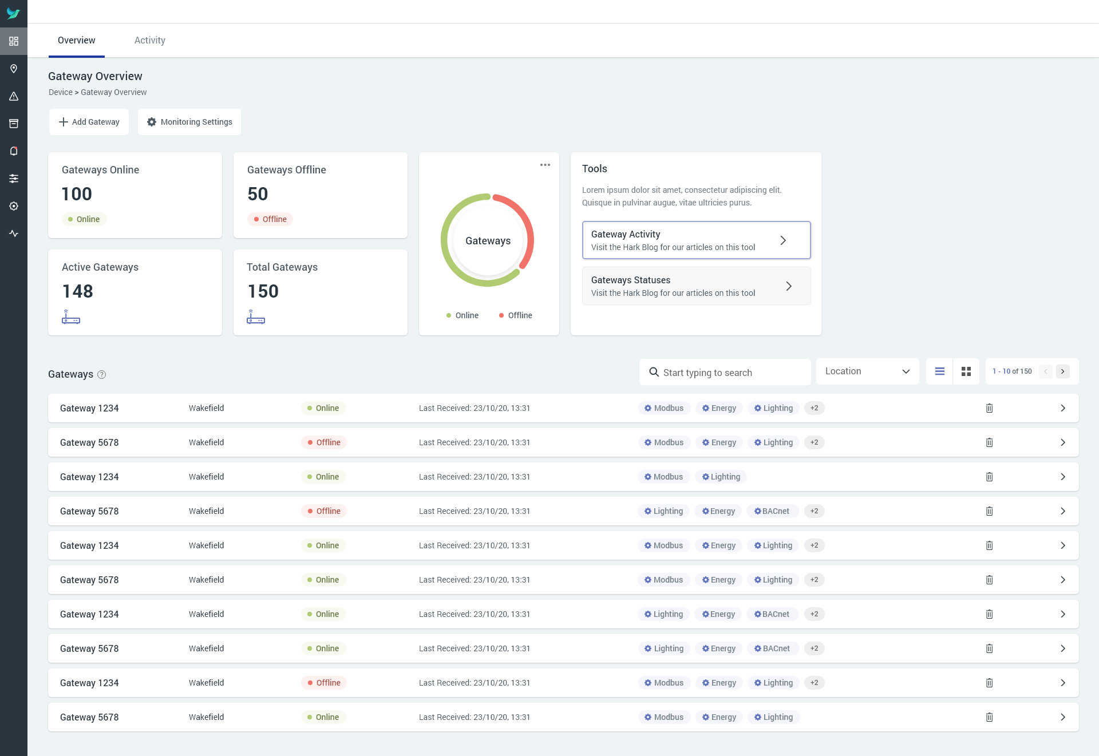
Task: Select the Overview tab
Action: pos(77,40)
